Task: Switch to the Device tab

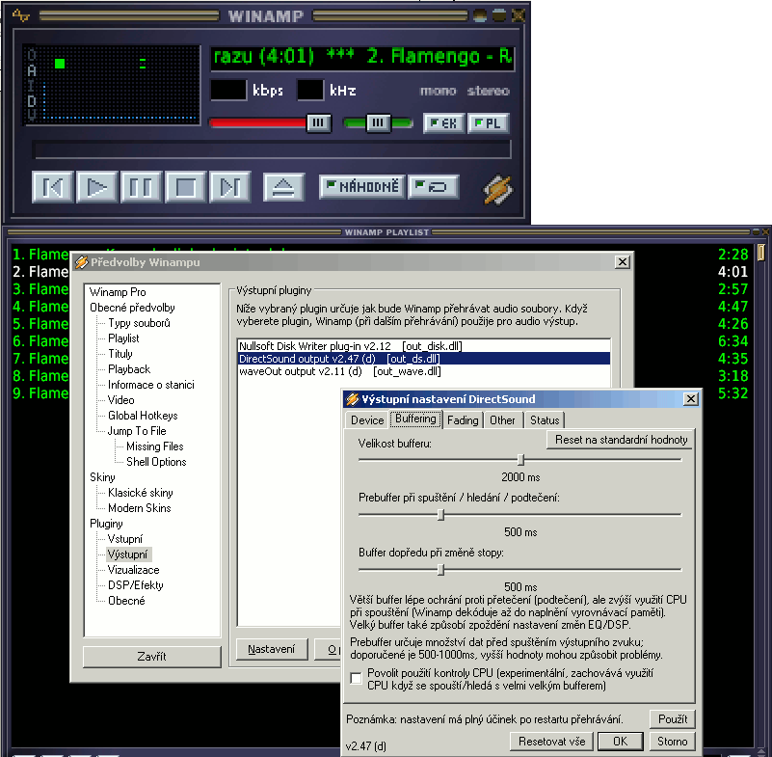Action: (367, 420)
